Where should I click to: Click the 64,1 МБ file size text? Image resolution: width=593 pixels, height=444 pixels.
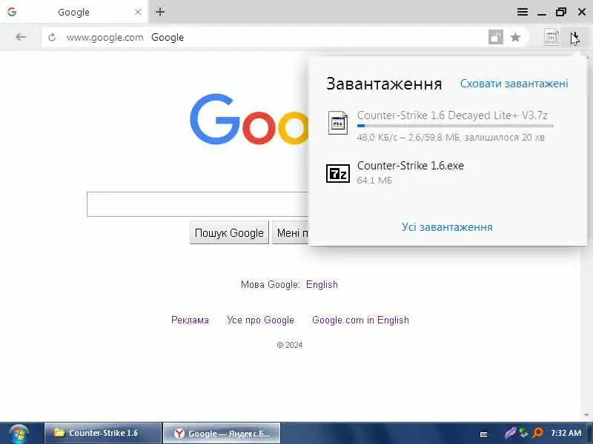374,180
